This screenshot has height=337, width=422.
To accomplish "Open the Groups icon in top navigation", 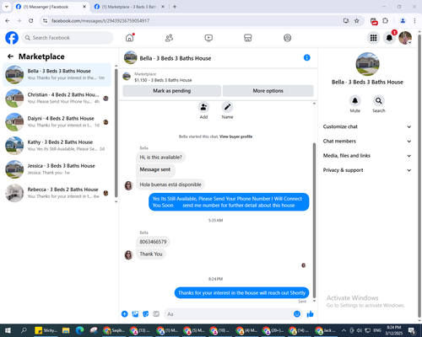I will click(287, 38).
